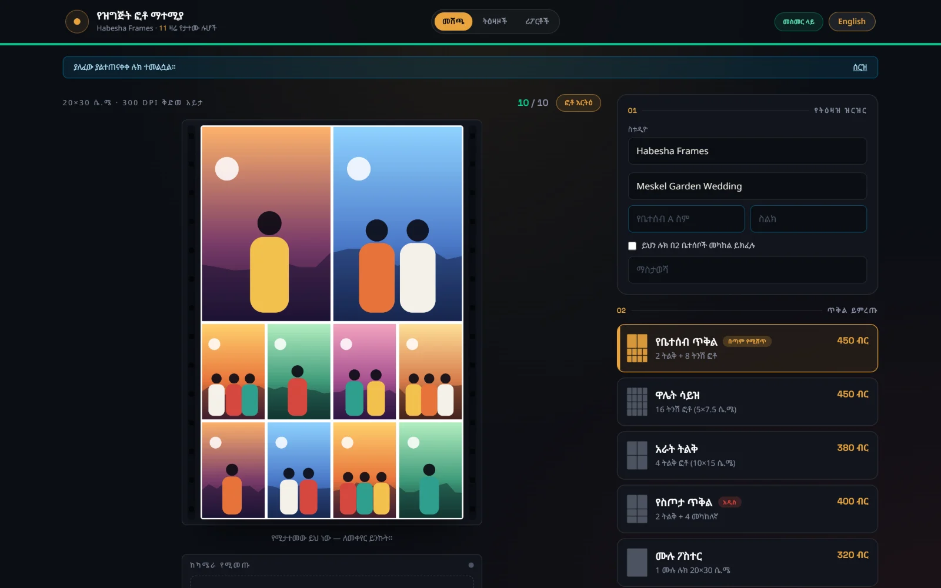Click the Habesha Frames logo icon
The image size is (941, 588).
click(76, 22)
